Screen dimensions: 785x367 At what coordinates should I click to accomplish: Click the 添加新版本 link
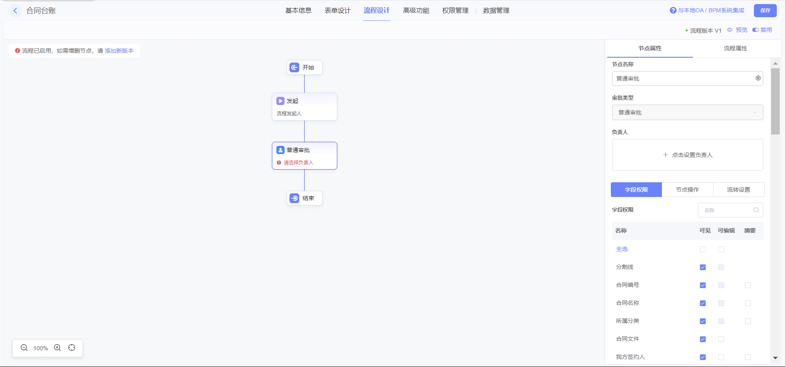pos(119,51)
